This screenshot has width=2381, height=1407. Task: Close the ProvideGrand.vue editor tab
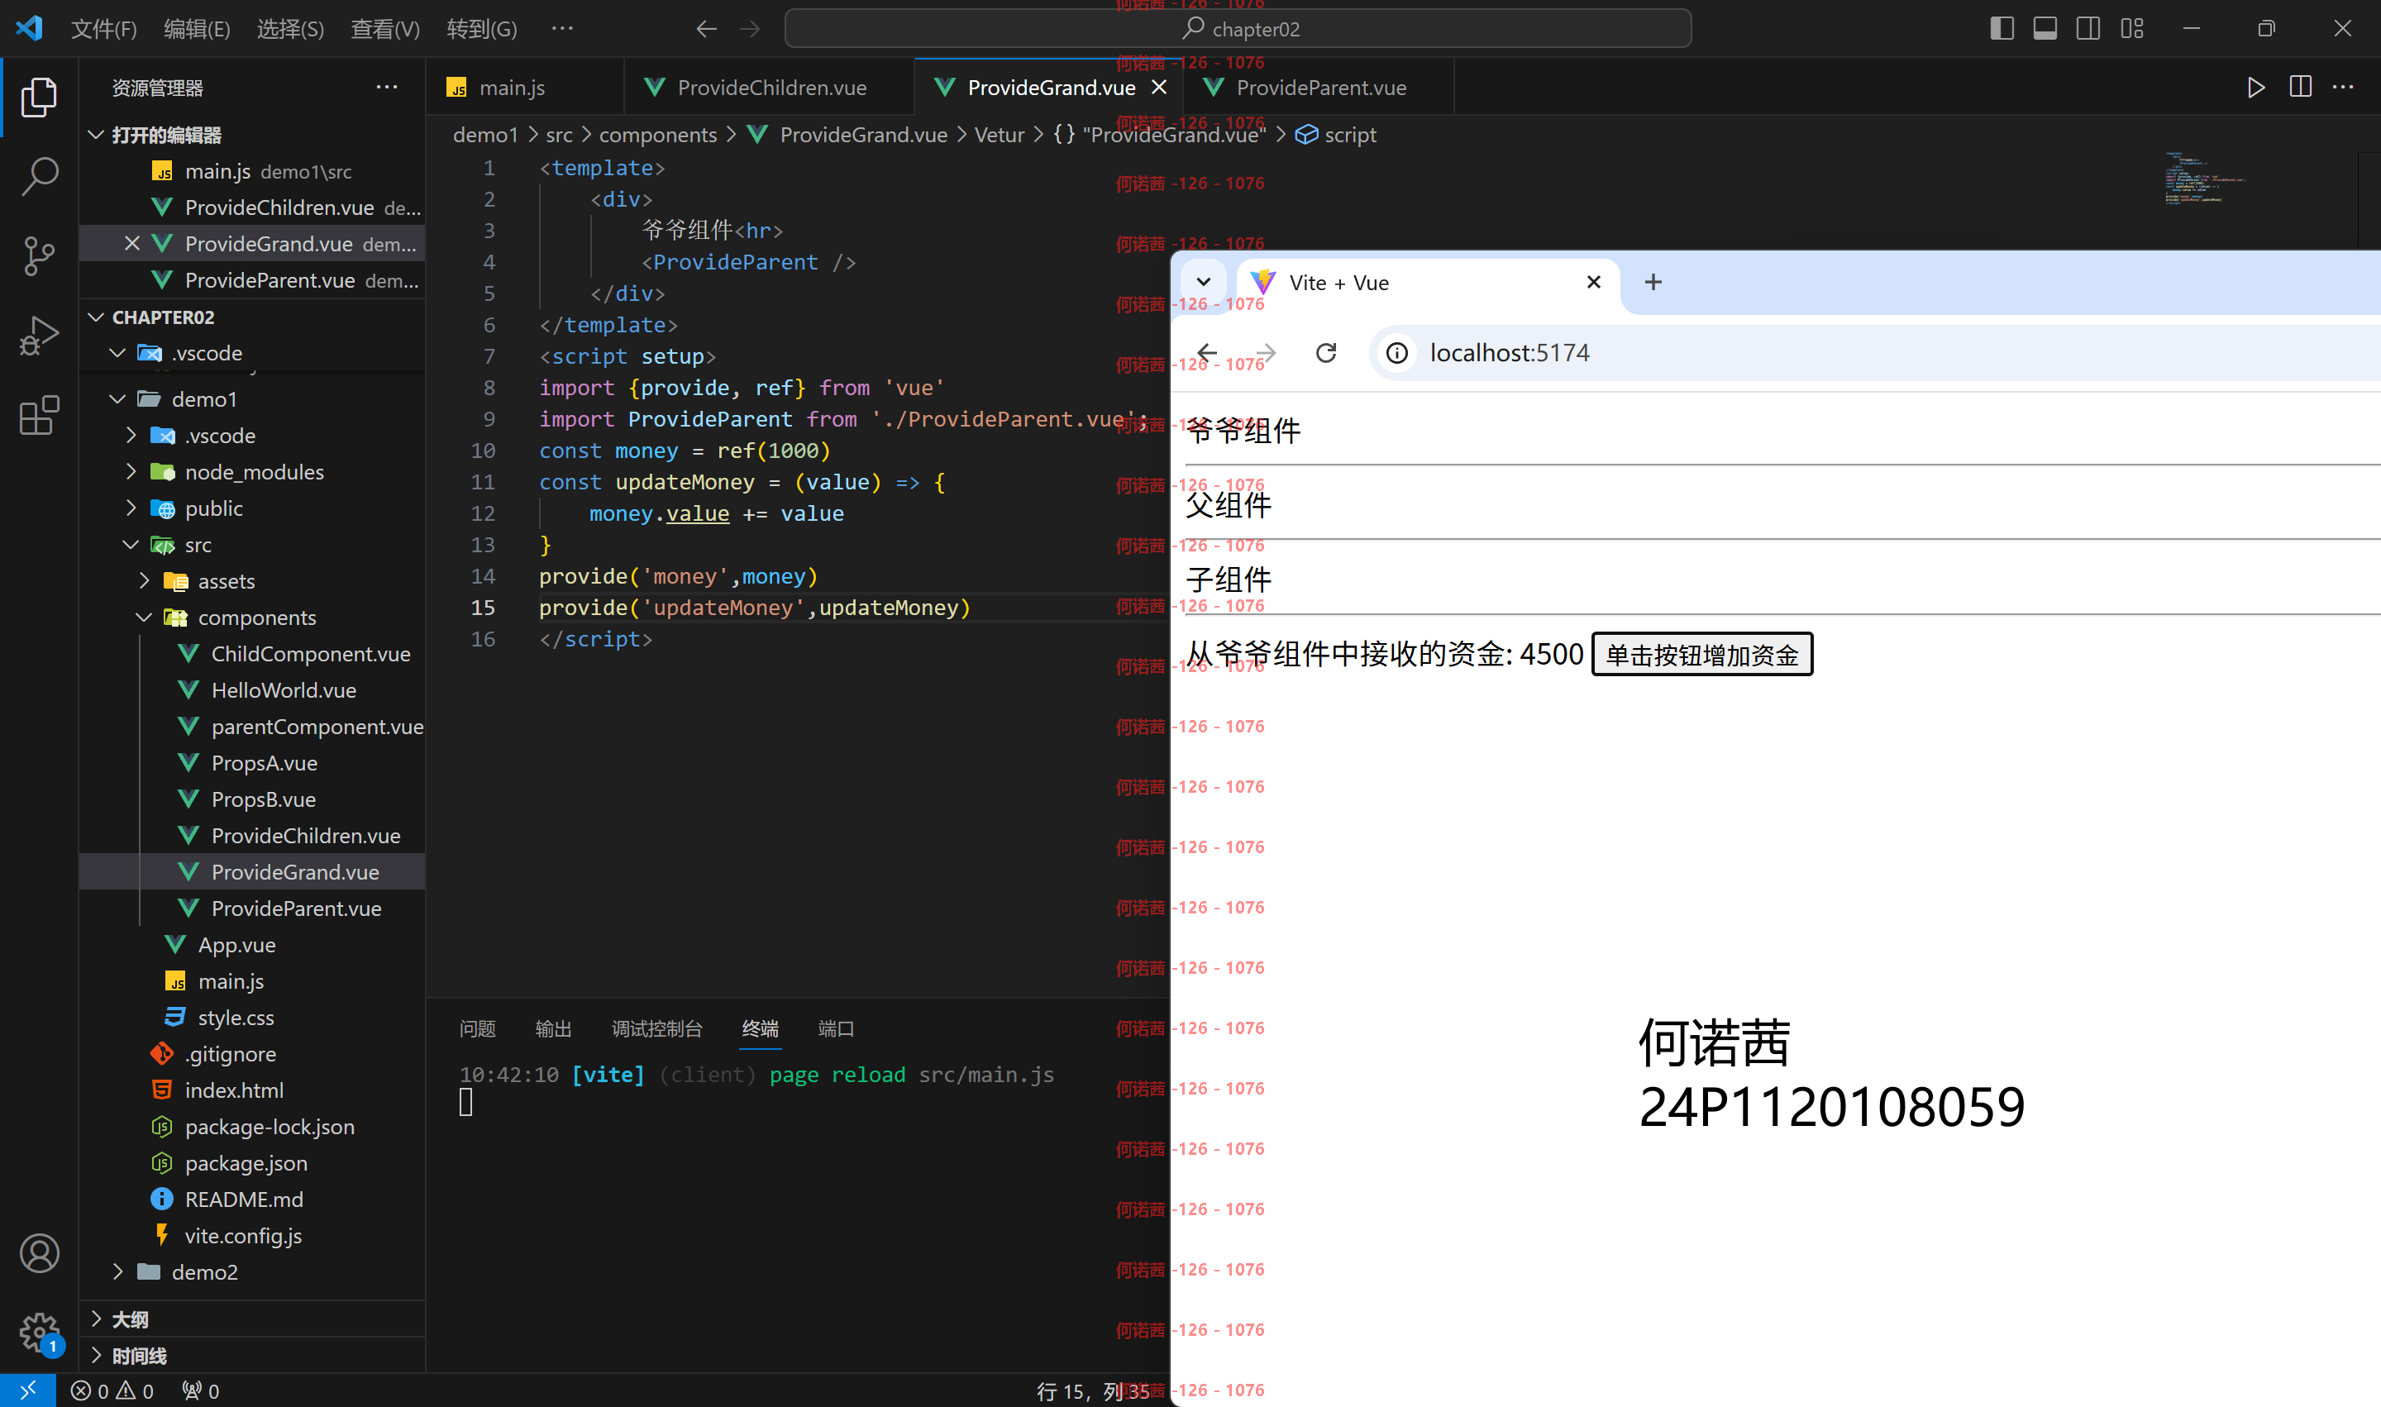(1159, 88)
